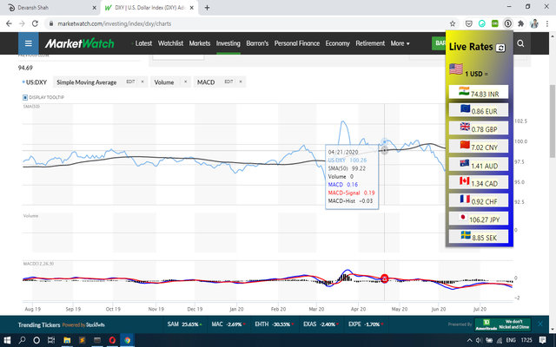Viewport: 556px width, 347px height.
Task: Remove the Volume indicator with x
Action: point(185,82)
